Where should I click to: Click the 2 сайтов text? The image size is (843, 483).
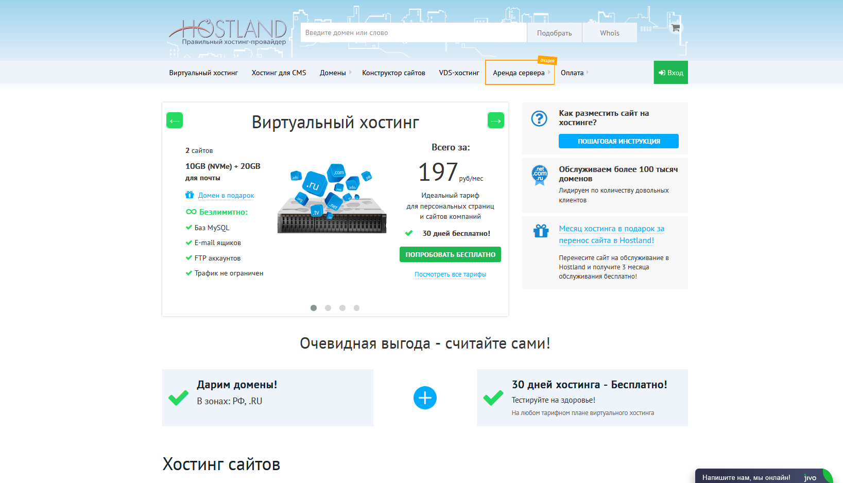[x=199, y=150]
